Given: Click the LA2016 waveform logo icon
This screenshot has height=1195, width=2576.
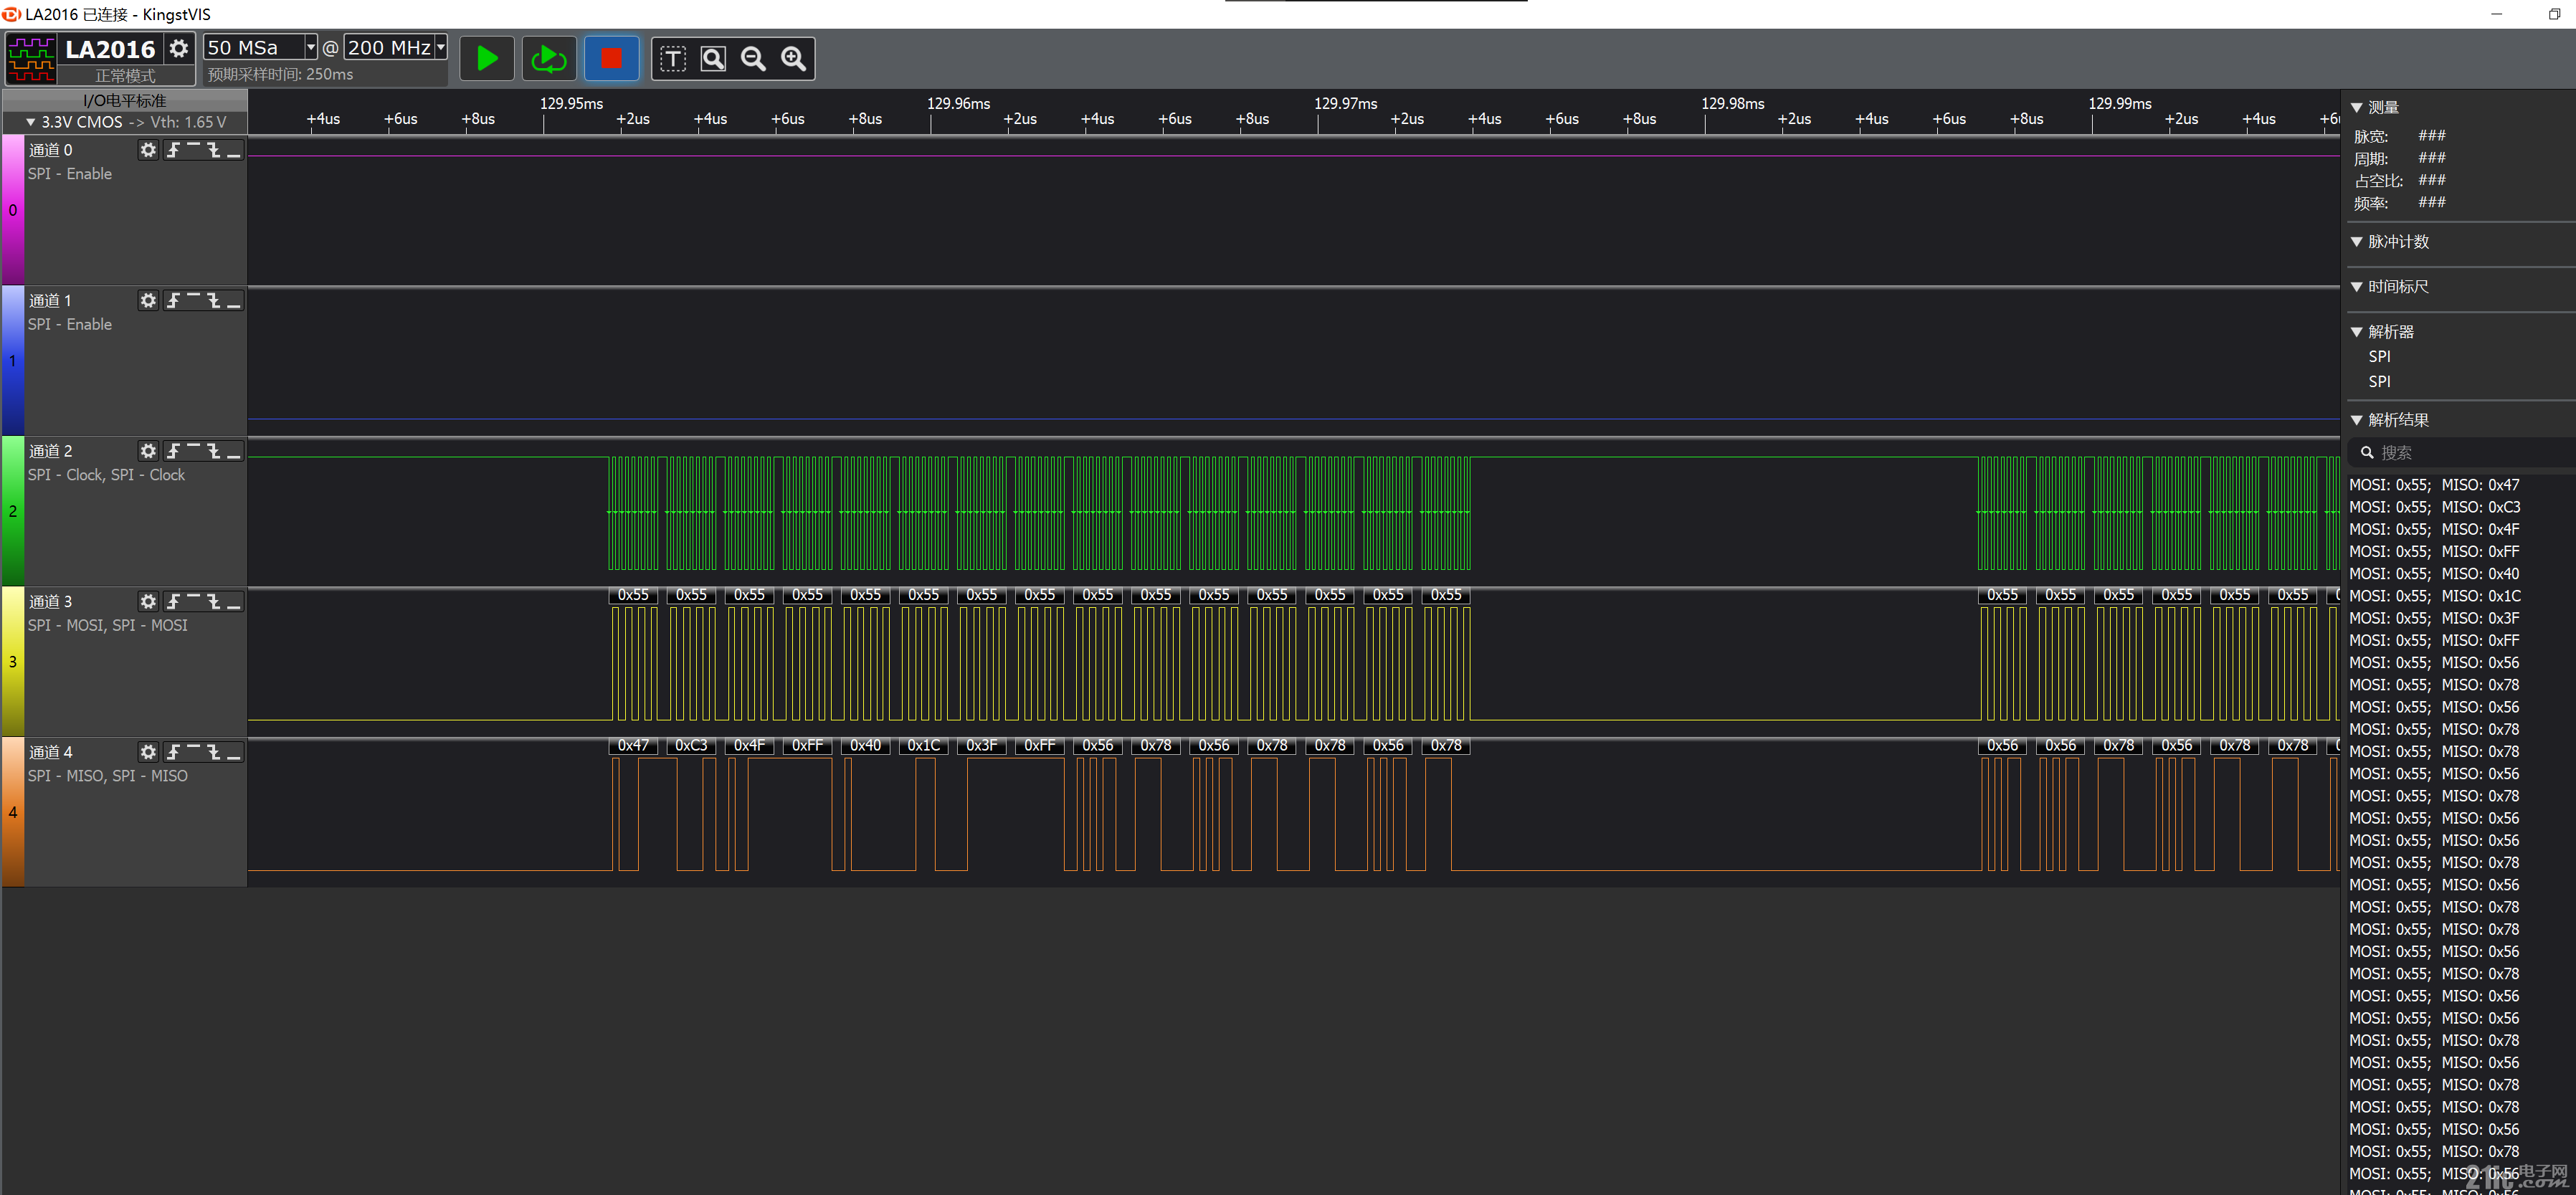Looking at the screenshot, I should 31,59.
